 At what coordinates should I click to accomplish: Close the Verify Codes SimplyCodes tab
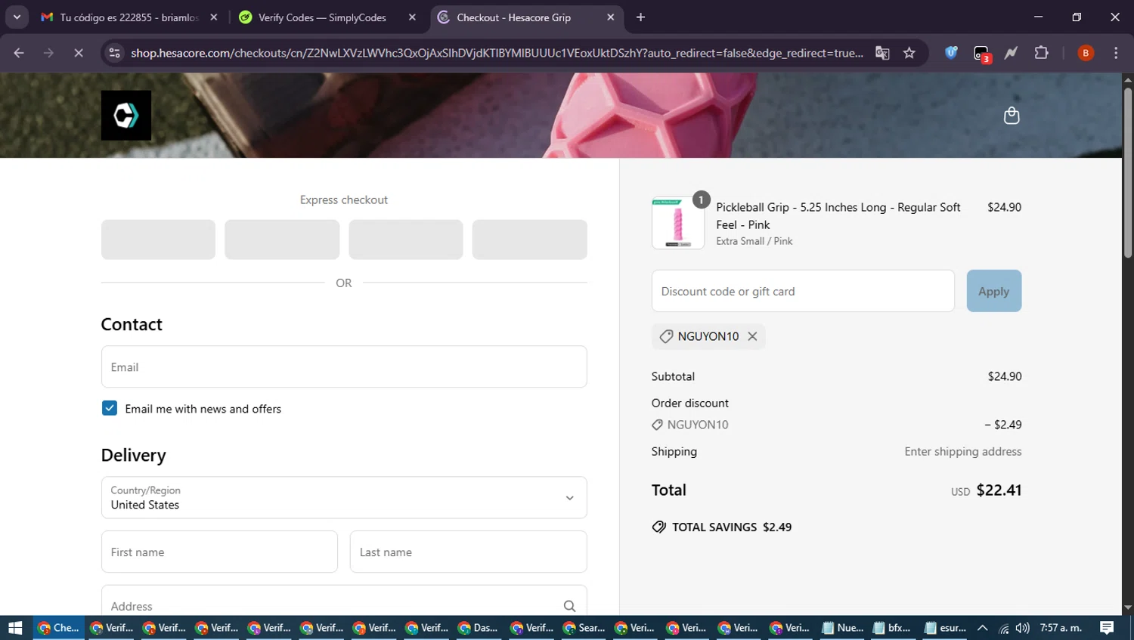click(412, 17)
